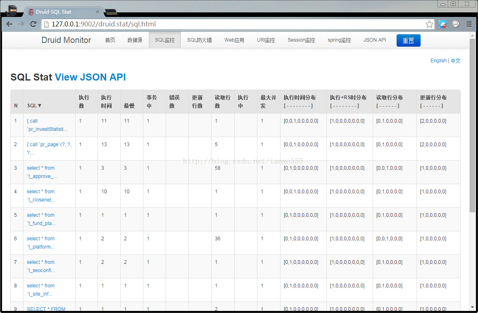Bookmark page with star icon
The image size is (478, 313).
[x=429, y=24]
